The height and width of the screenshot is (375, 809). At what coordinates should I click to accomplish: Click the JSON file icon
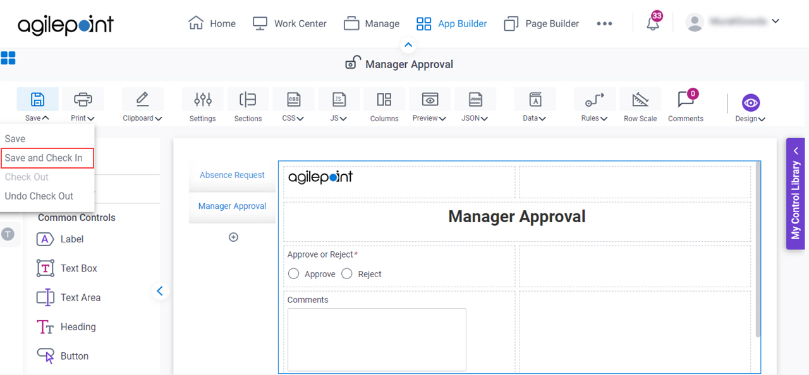point(475,99)
